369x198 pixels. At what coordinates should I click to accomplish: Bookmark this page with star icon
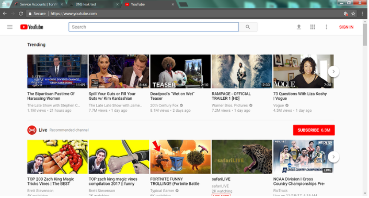click(x=353, y=14)
